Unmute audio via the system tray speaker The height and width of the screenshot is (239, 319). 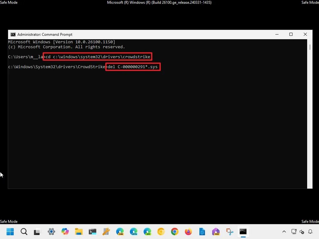pyautogui.click(x=302, y=232)
